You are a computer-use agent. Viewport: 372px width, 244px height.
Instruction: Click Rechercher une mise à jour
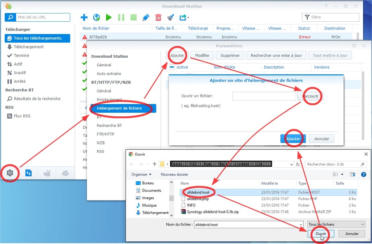(x=276, y=55)
